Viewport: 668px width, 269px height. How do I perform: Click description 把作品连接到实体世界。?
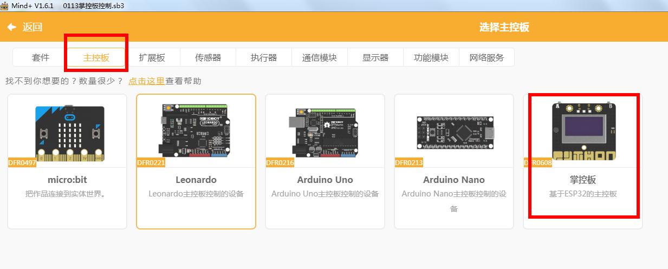(67, 194)
